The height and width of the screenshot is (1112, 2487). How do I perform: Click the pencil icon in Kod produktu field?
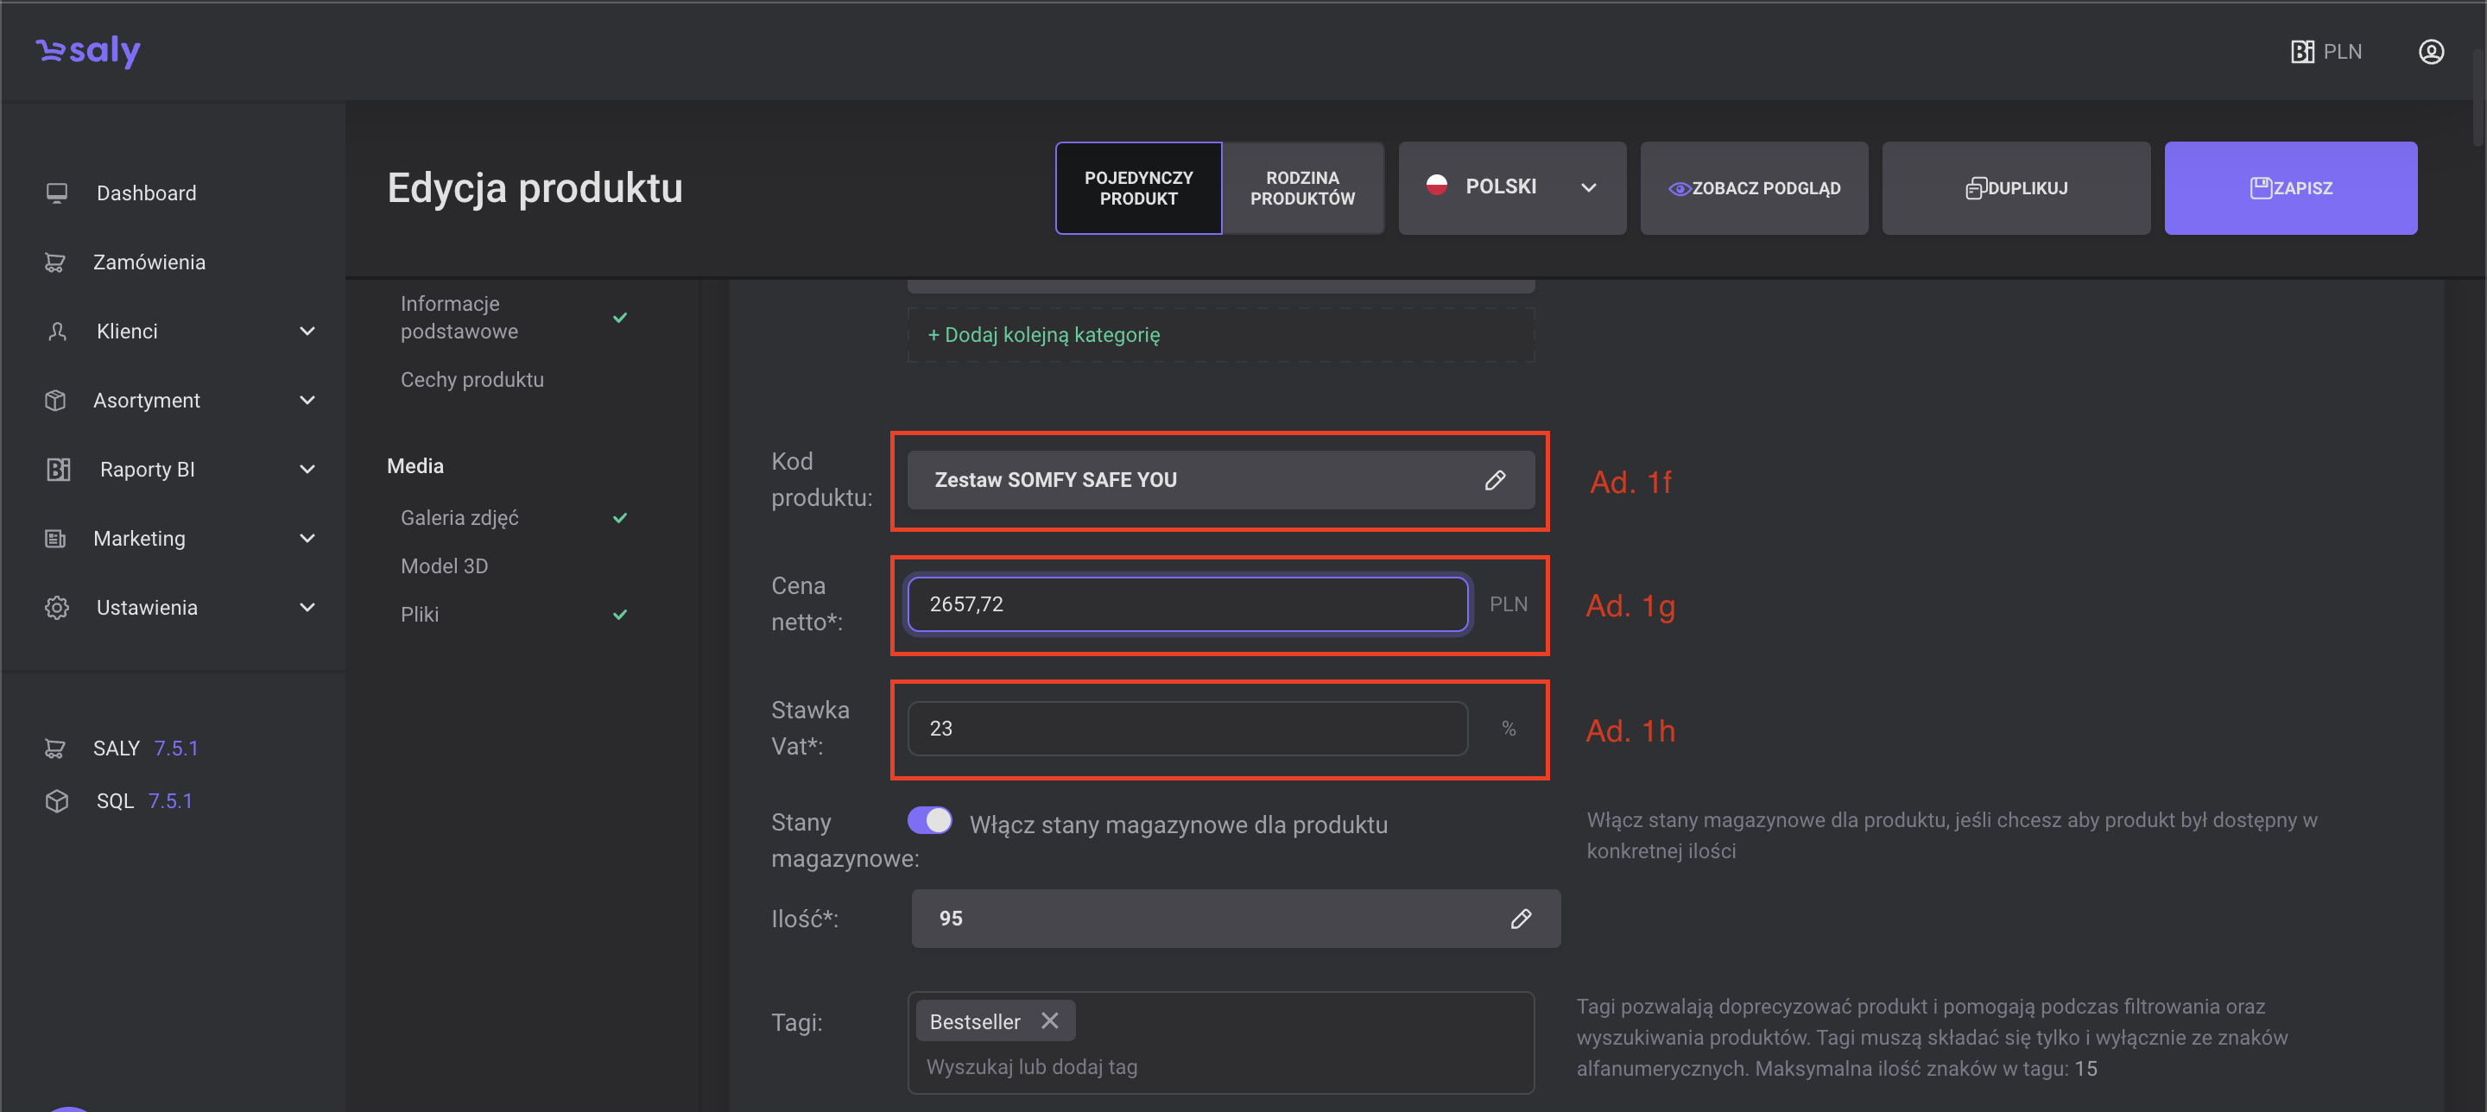pyautogui.click(x=1495, y=480)
